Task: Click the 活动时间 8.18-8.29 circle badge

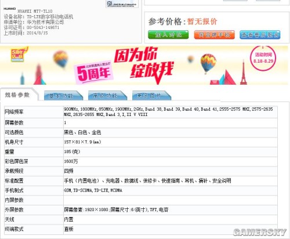Action: tap(263, 58)
